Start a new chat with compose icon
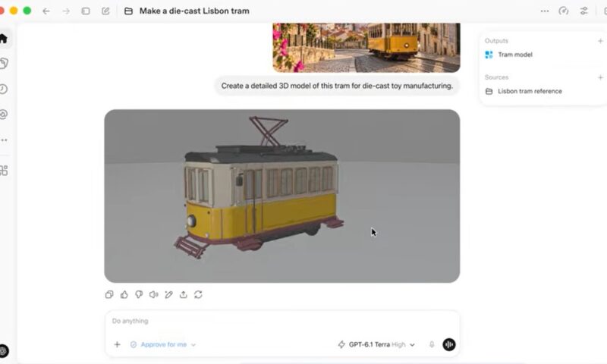The image size is (607, 364). [x=105, y=11]
